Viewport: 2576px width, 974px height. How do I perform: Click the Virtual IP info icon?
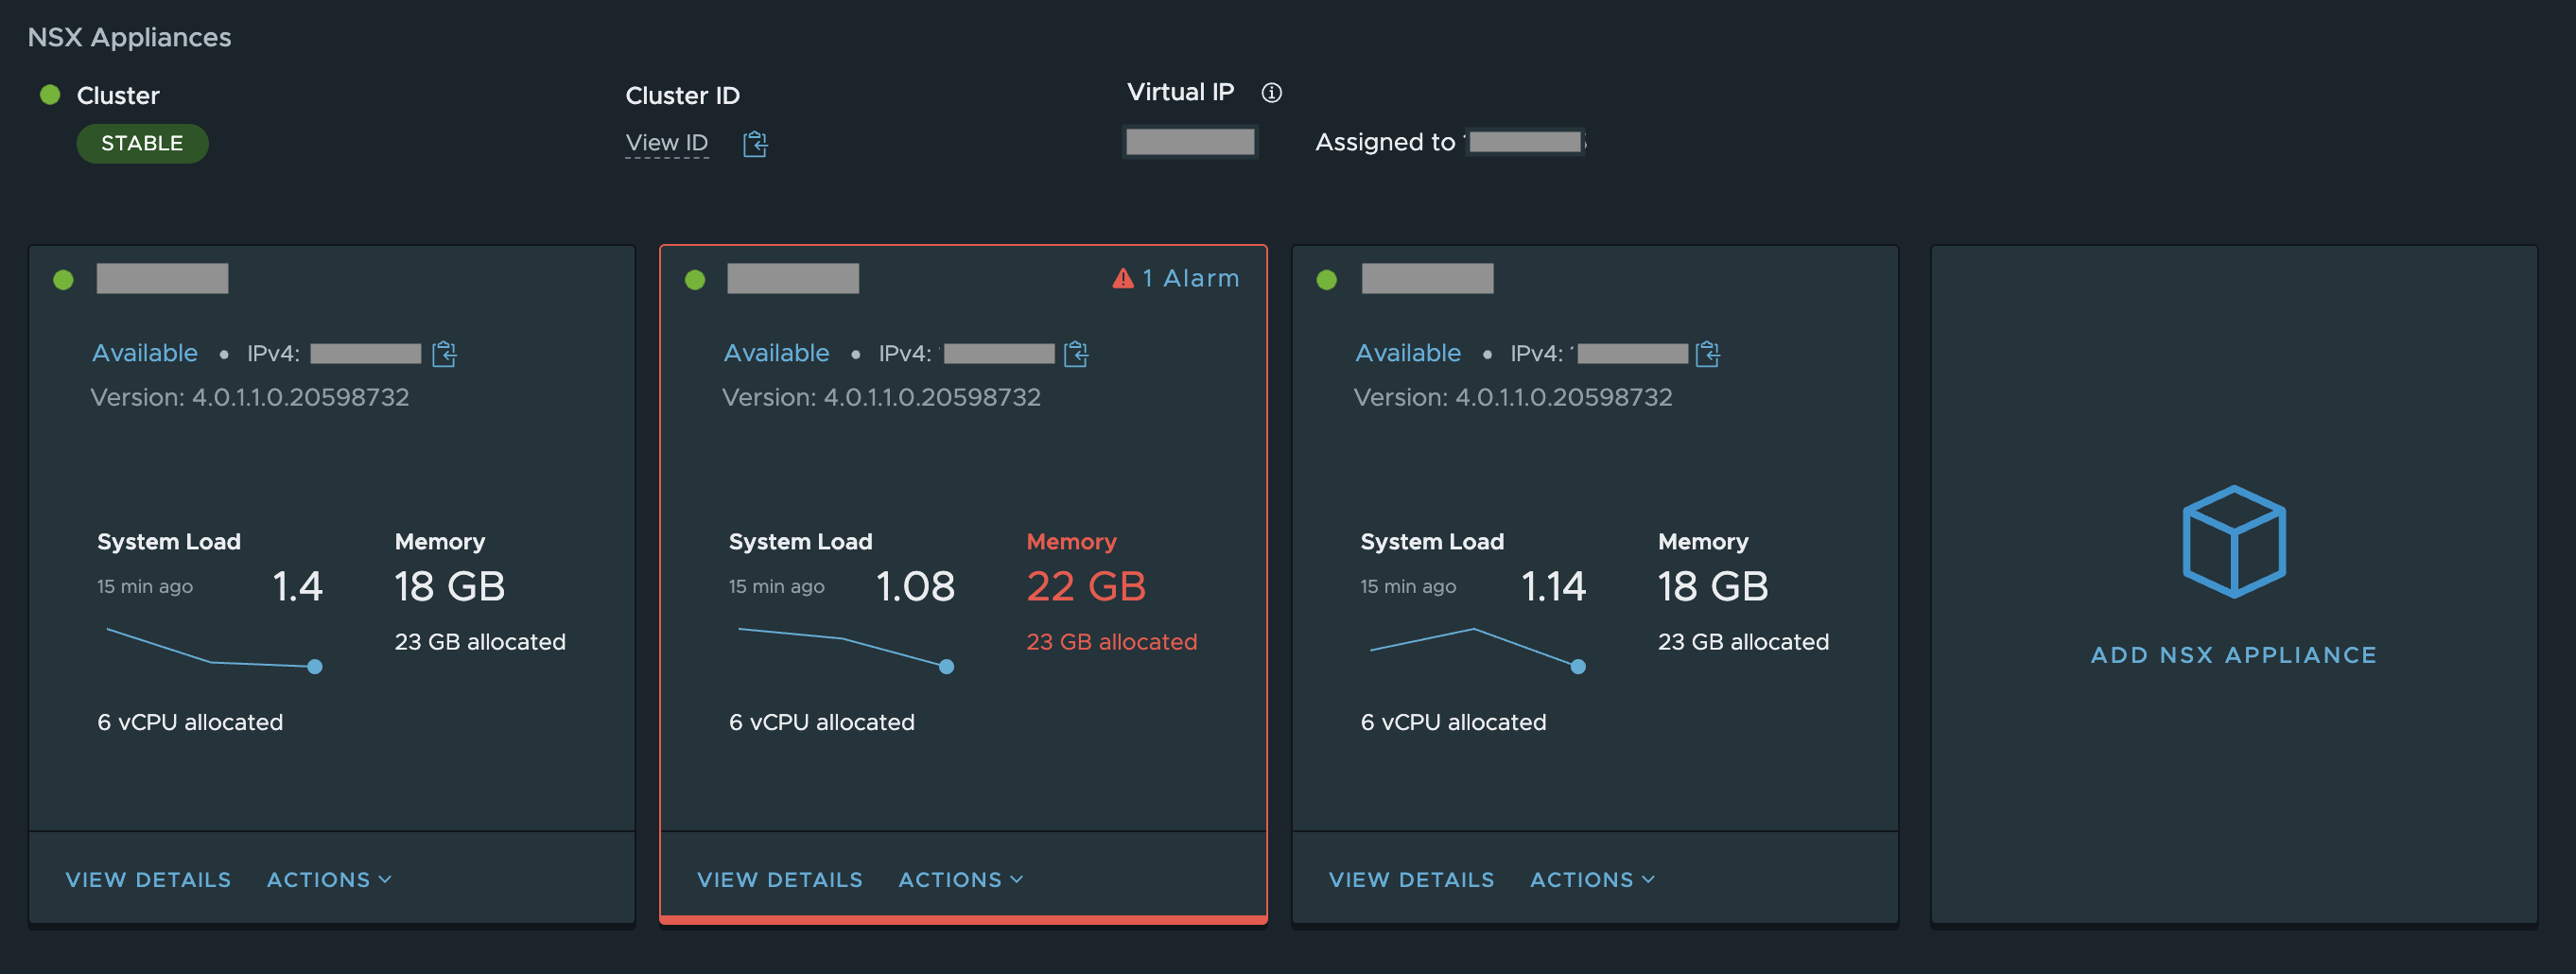tap(1271, 93)
